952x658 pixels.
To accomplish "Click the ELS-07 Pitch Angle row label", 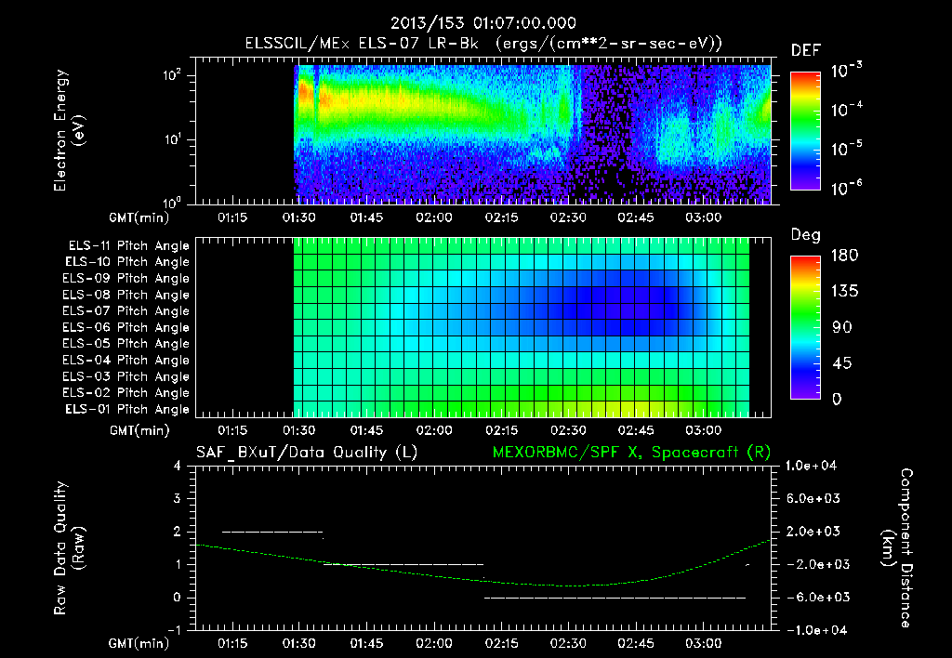I will (126, 311).
